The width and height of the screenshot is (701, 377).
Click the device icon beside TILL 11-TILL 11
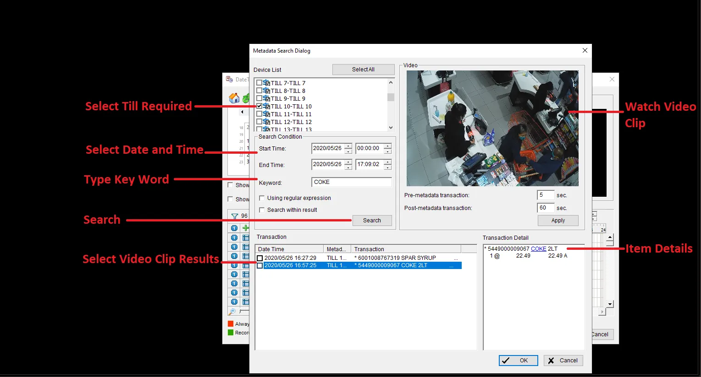pos(266,114)
